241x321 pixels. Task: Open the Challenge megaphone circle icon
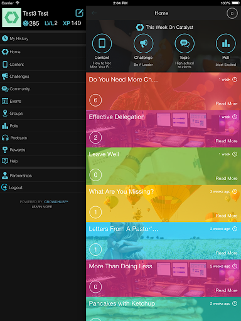tap(143, 43)
